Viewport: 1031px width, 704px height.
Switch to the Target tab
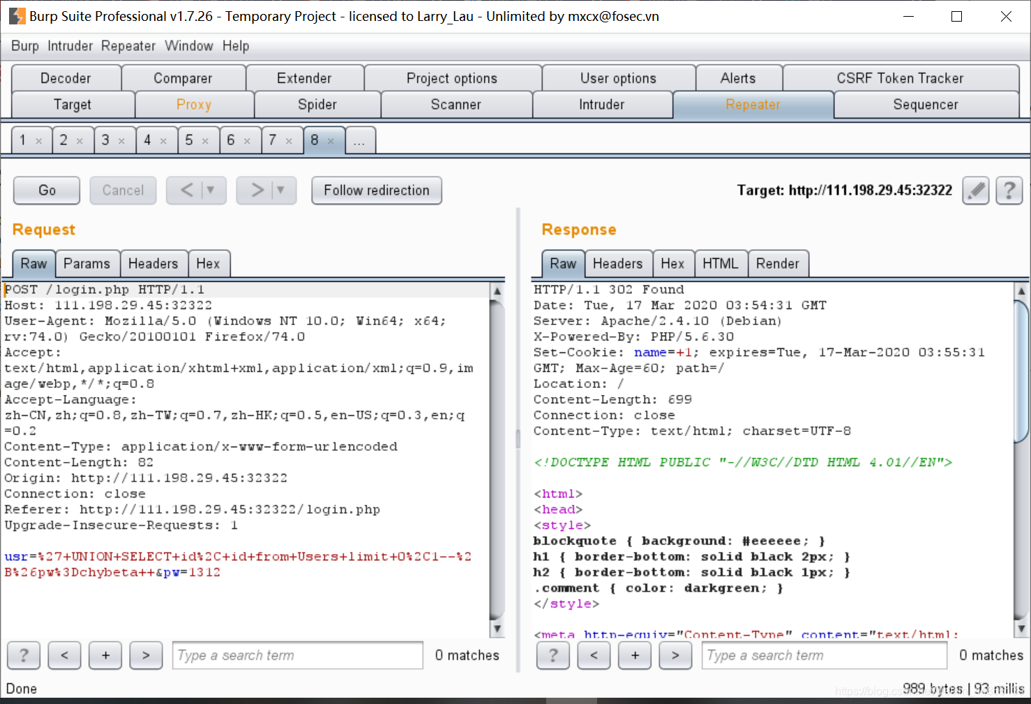(73, 105)
